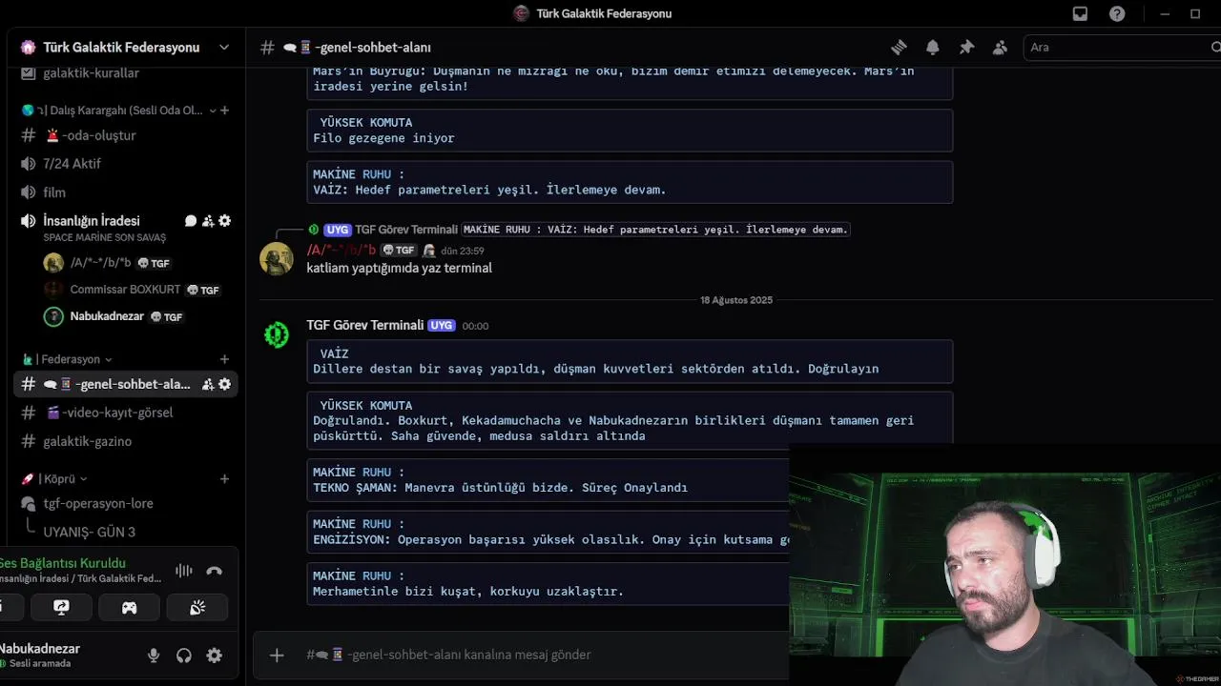1221x686 pixels.
Task: Collapse the Federasyon category
Action: [x=68, y=359]
